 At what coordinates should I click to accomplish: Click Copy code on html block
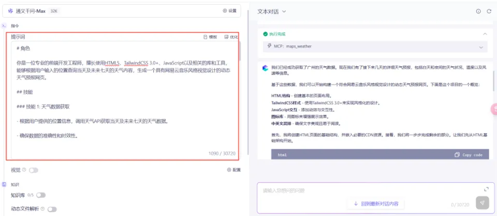(469, 155)
